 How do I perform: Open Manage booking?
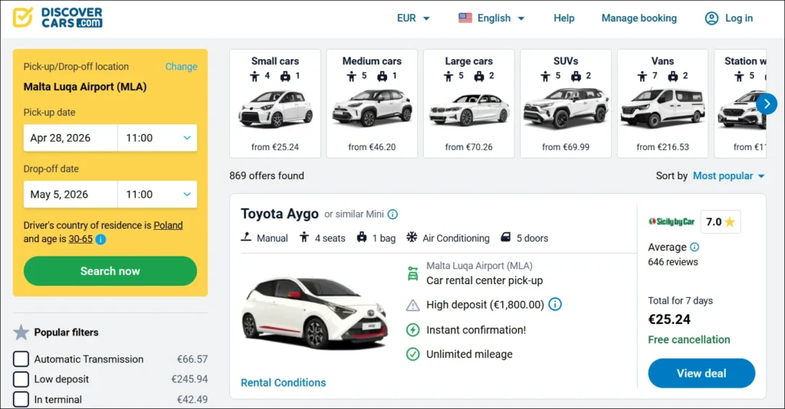(639, 18)
